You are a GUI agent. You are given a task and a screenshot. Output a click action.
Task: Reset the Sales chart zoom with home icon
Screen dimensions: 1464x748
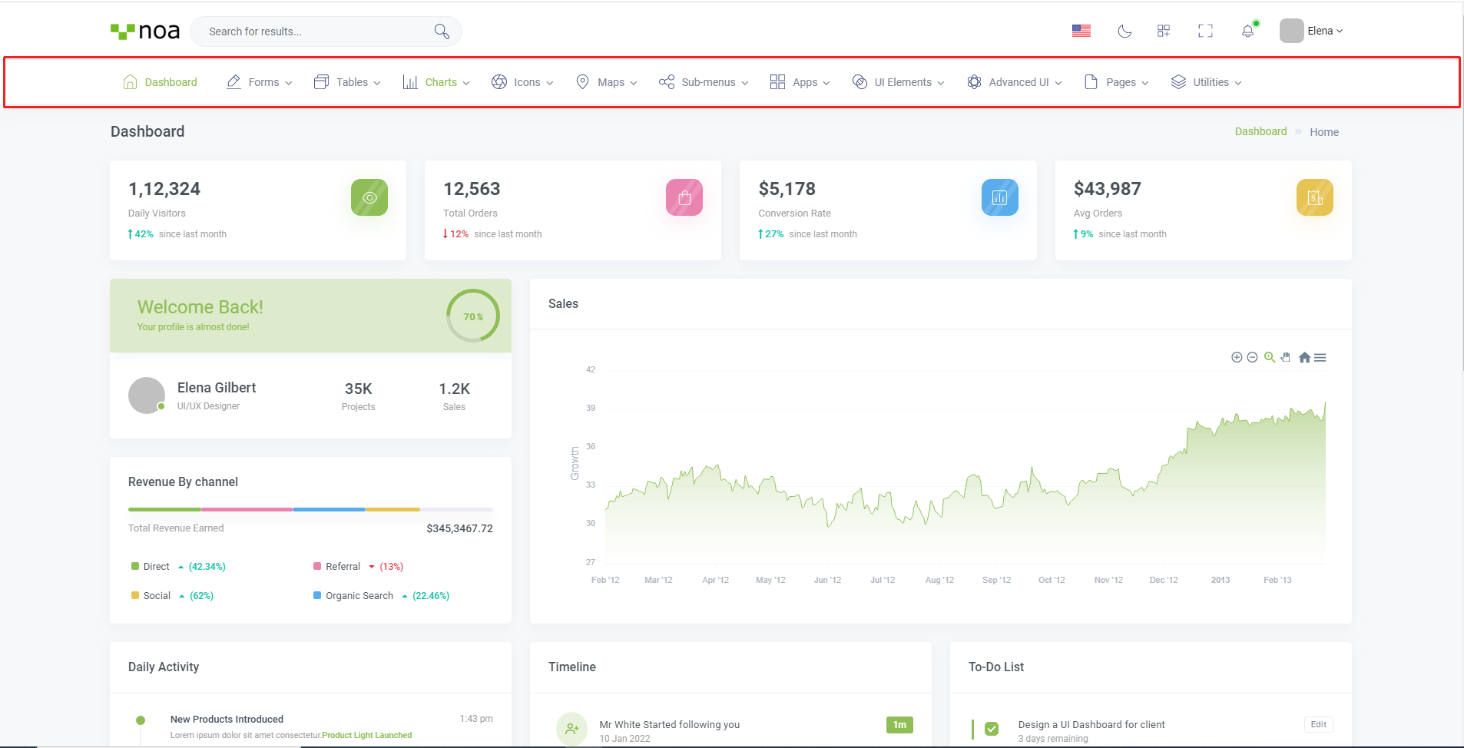click(x=1304, y=357)
